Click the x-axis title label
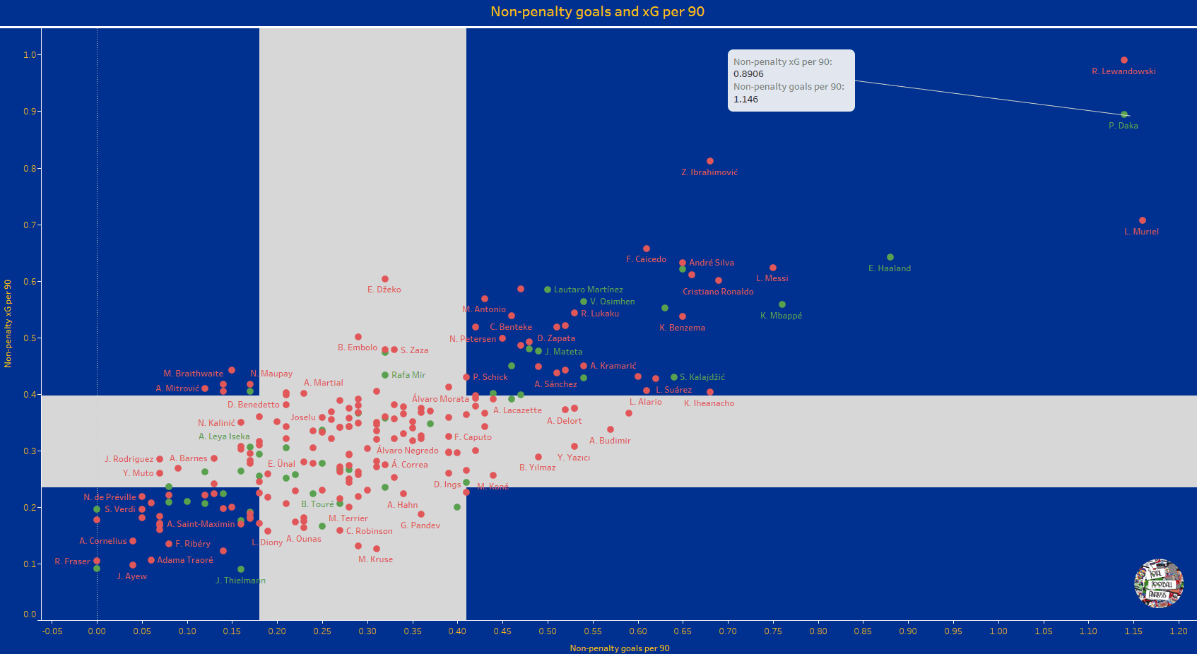The image size is (1197, 654). [620, 648]
